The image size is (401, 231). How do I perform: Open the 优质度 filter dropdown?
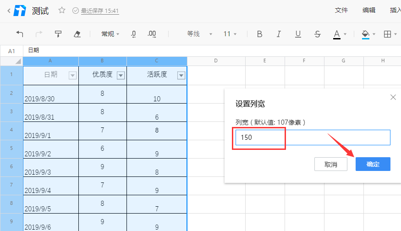[x=121, y=76]
